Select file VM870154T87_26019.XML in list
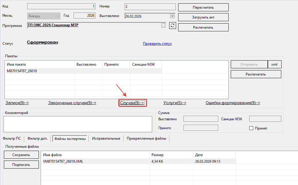Image resolution: width=298 pixels, height=185 pixels. pos(139,161)
